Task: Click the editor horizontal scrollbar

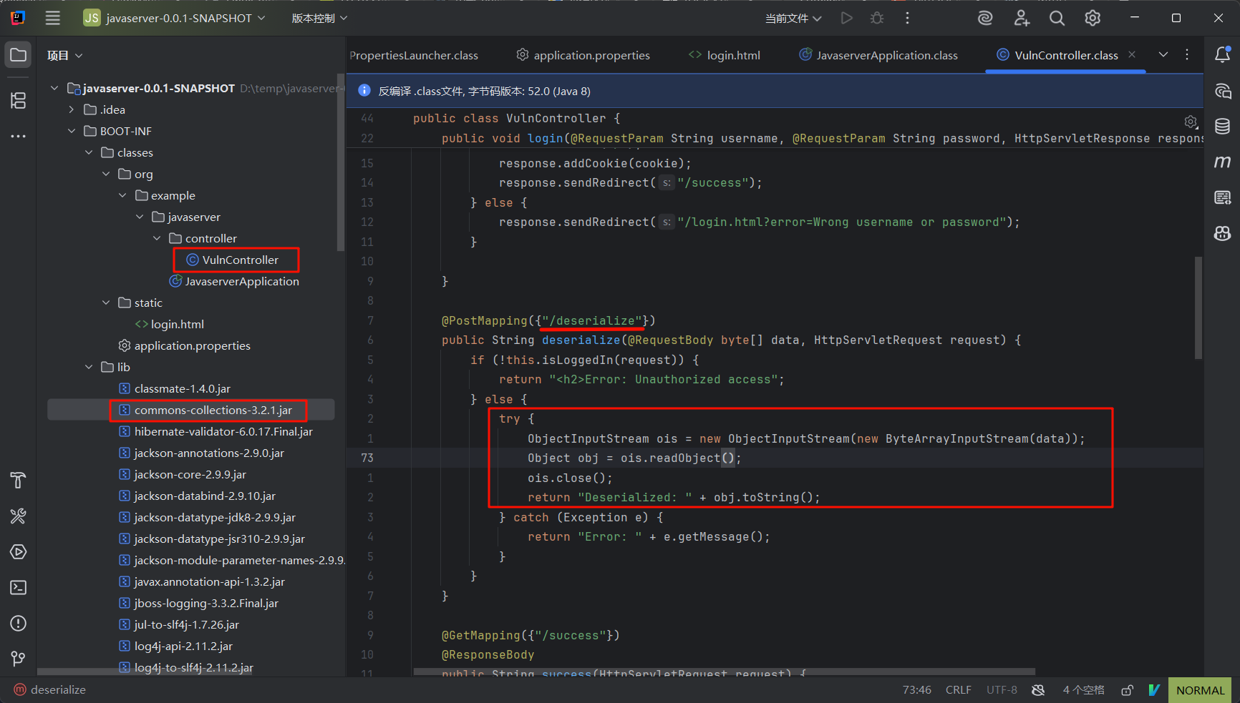Action: tap(723, 672)
